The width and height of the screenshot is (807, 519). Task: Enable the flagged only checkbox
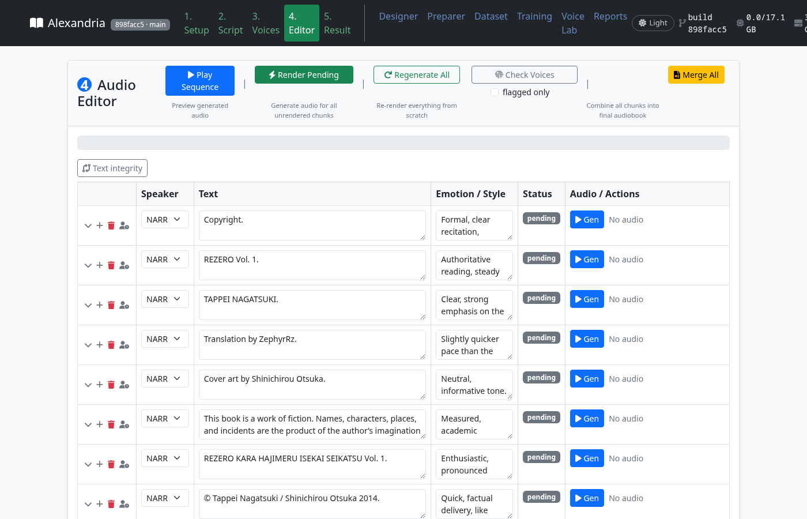[495, 92]
